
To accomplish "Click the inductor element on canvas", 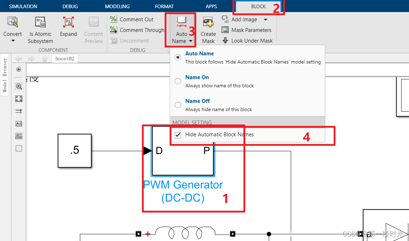I will click(185, 232).
